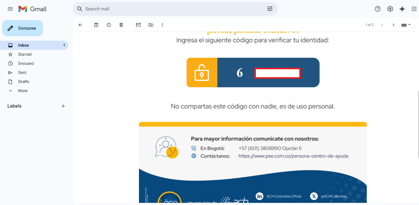Open the PSE centro de ayuda link
The height and width of the screenshot is (205, 419).
click(x=293, y=156)
